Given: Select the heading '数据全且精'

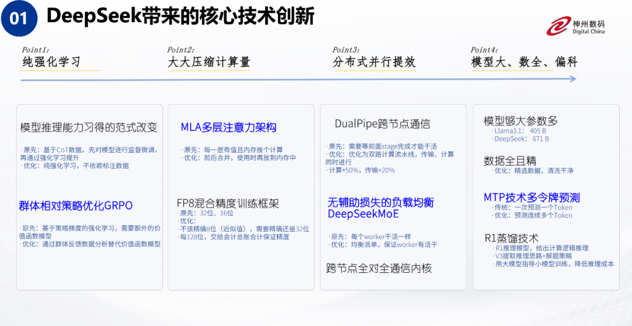Looking at the screenshot, I should pos(510,160).
